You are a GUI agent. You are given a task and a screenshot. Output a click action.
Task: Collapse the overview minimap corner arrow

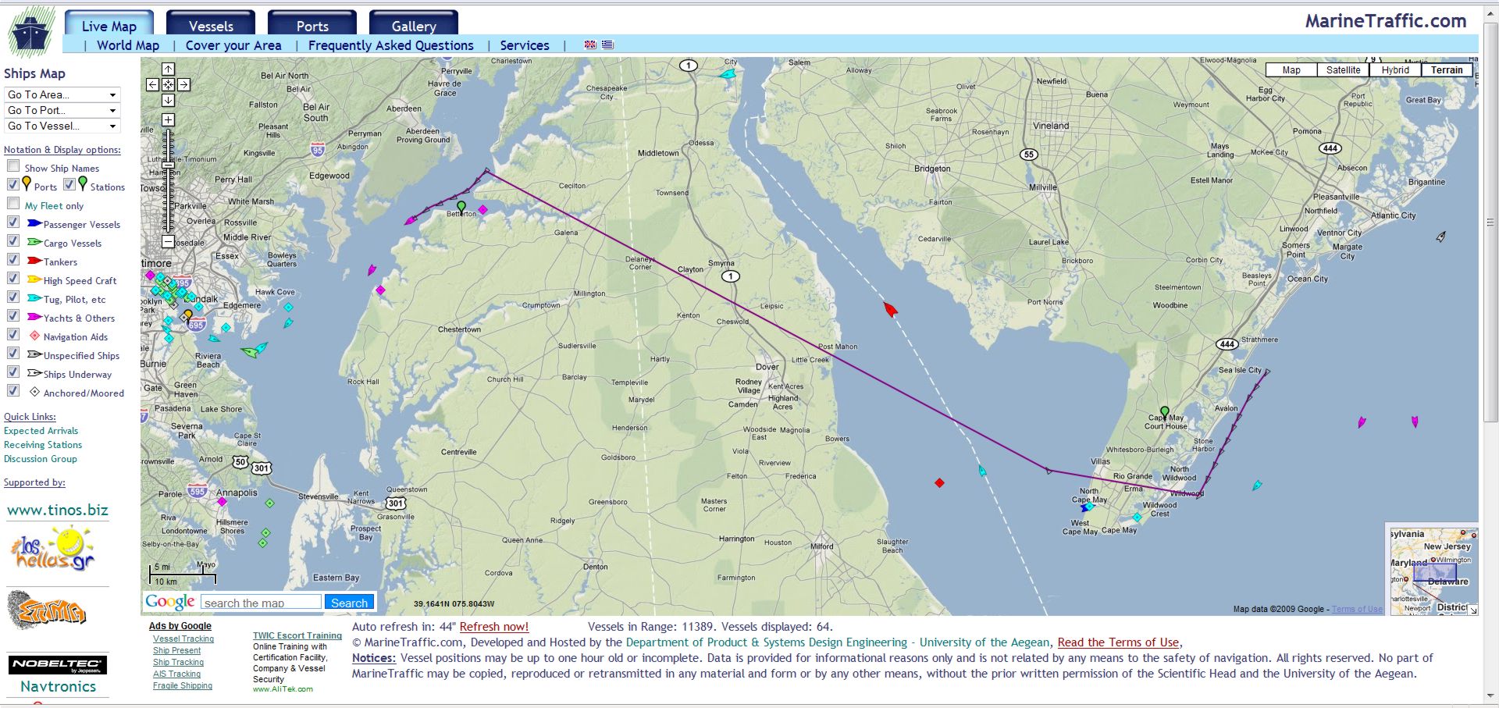1472,610
